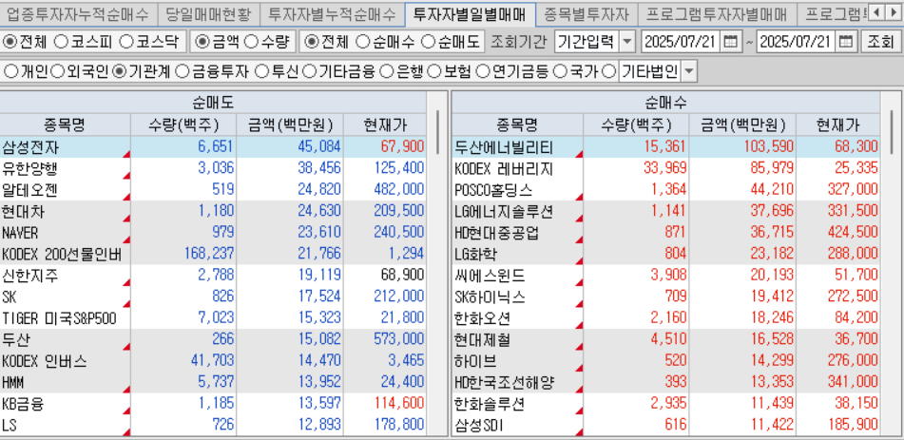Image resolution: width=904 pixels, height=440 pixels.
Task: Open the start date calendar picker
Action: coord(730,42)
